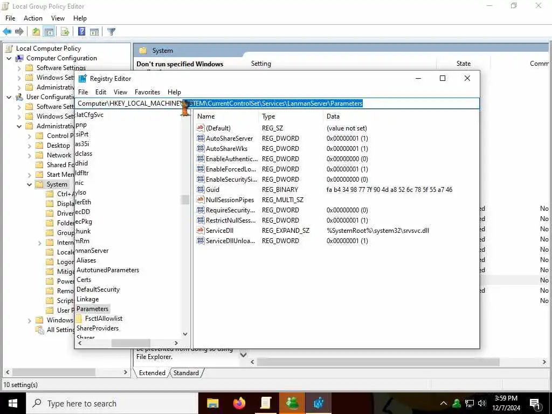This screenshot has width=552, height=414.
Task: Select DefaultSecurity key
Action: [x=98, y=289]
